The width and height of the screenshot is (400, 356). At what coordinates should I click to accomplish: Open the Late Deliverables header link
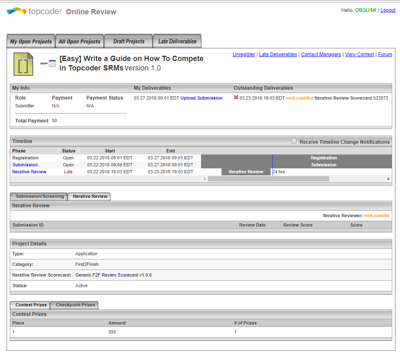click(278, 54)
